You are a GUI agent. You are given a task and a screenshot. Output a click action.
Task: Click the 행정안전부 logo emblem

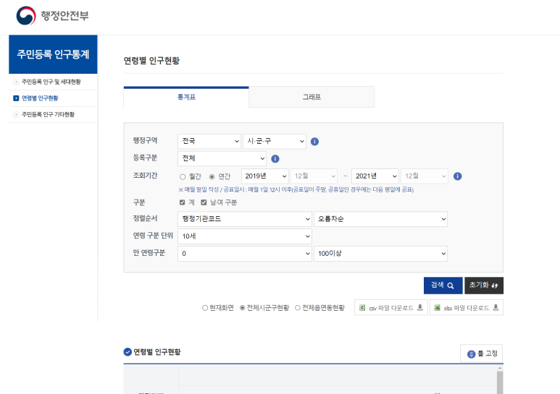pos(26,16)
